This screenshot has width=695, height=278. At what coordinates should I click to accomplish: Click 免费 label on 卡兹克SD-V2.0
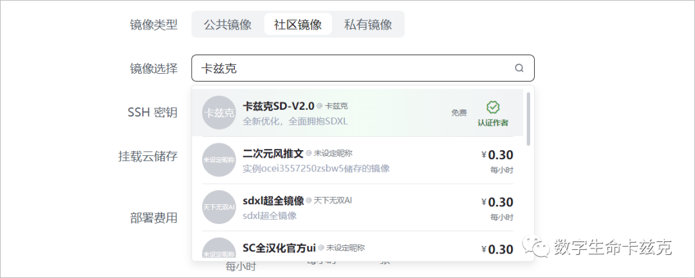pos(459,113)
